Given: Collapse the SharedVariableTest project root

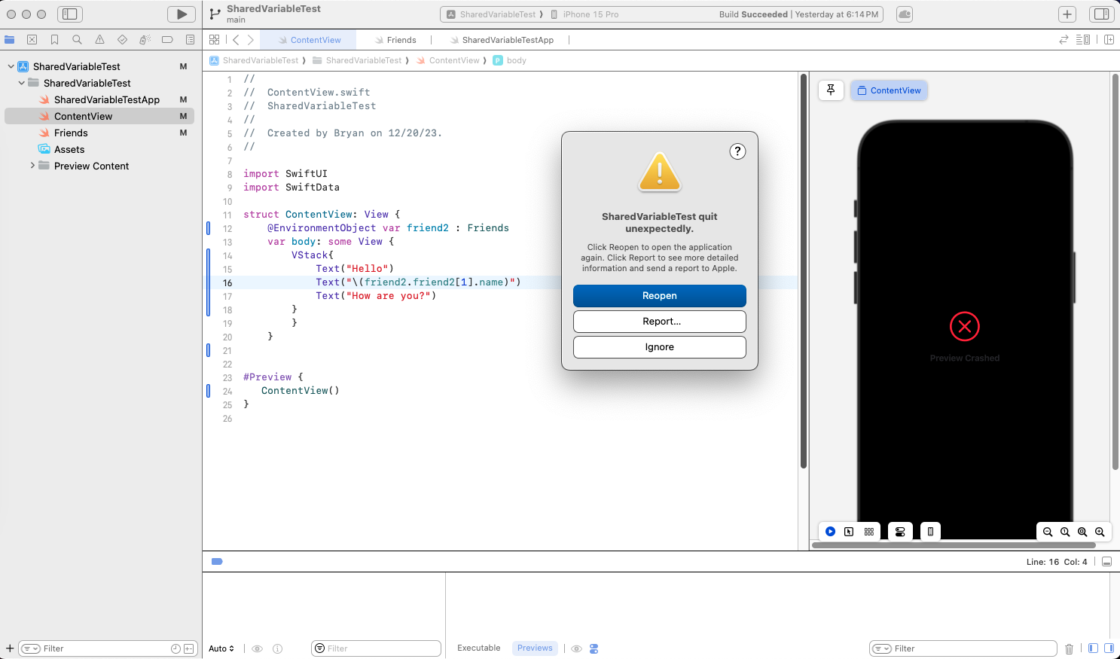Looking at the screenshot, I should [x=11, y=66].
